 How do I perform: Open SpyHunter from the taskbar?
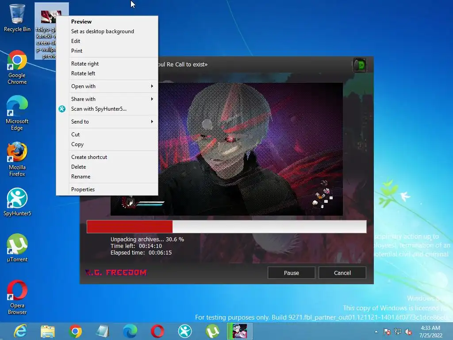(x=185, y=331)
